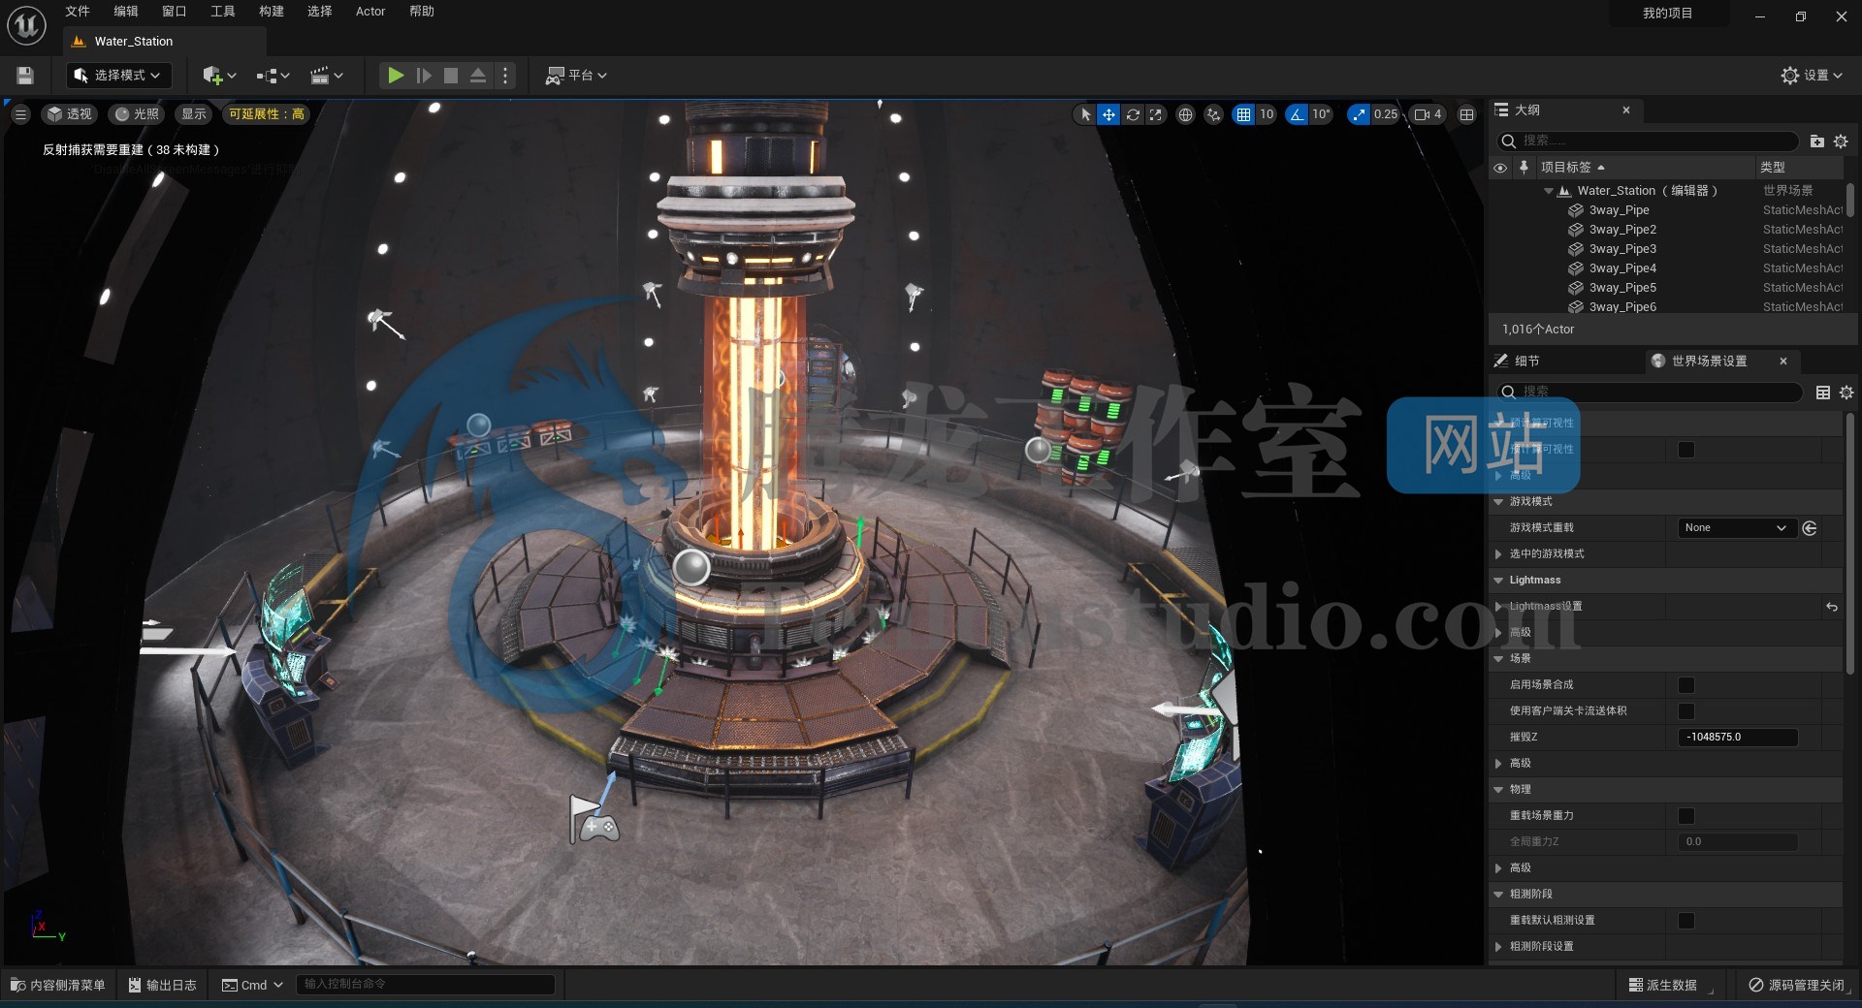Activate the Translate move gizmo tool
Image resolution: width=1862 pixels, height=1008 pixels.
click(1108, 114)
